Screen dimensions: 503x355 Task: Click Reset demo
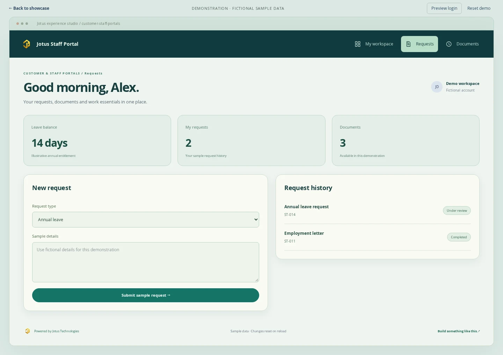(479, 8)
